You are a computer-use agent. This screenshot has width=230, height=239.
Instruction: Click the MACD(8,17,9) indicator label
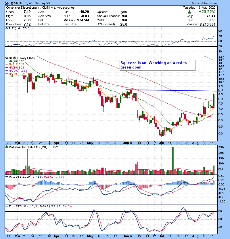pos(20,177)
